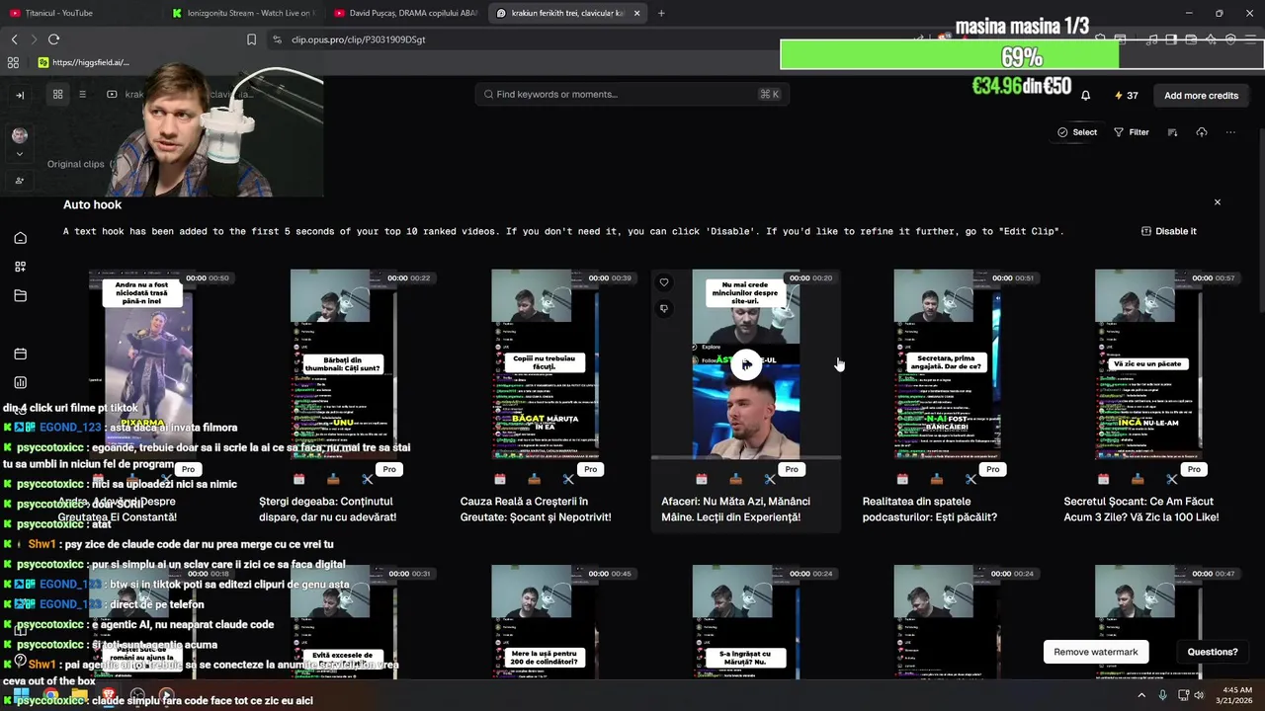Open the microphone icon in system tray
Image resolution: width=1265 pixels, height=711 pixels.
(1162, 695)
